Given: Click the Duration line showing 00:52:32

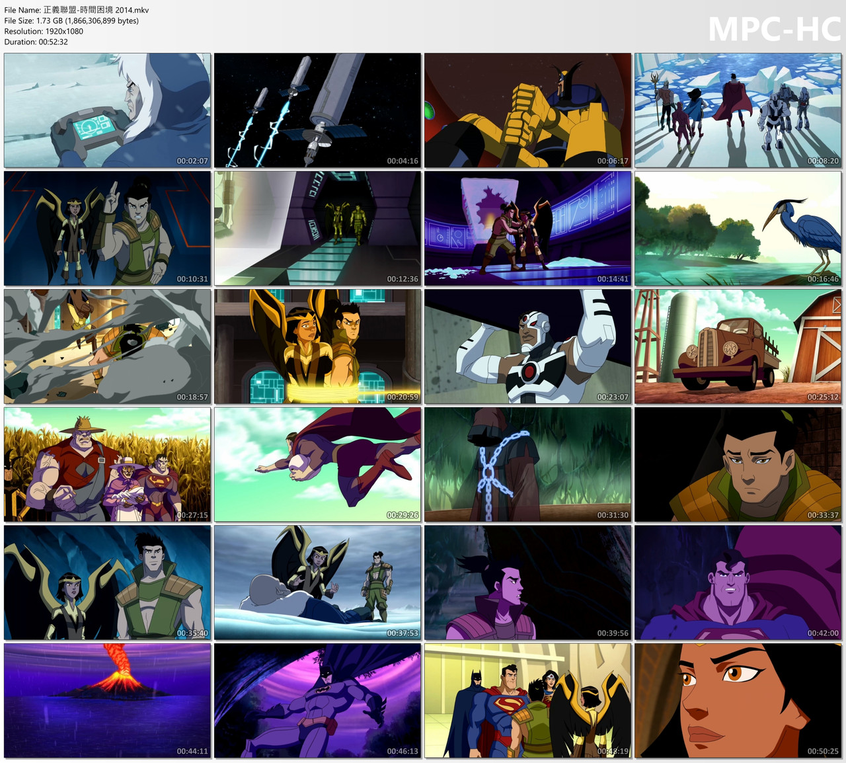Looking at the screenshot, I should pos(36,42).
